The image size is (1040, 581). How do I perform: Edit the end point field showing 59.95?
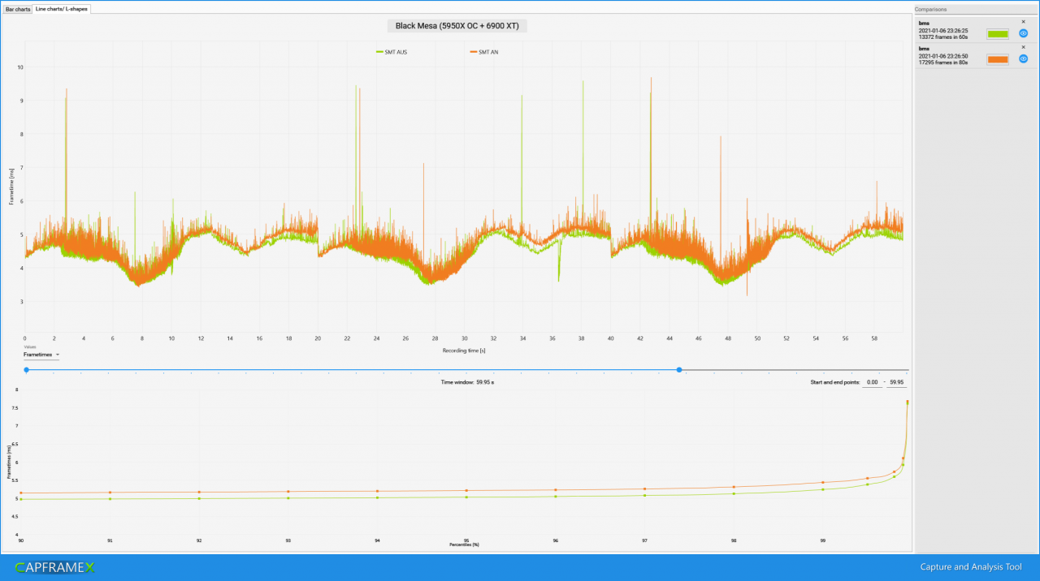click(897, 381)
